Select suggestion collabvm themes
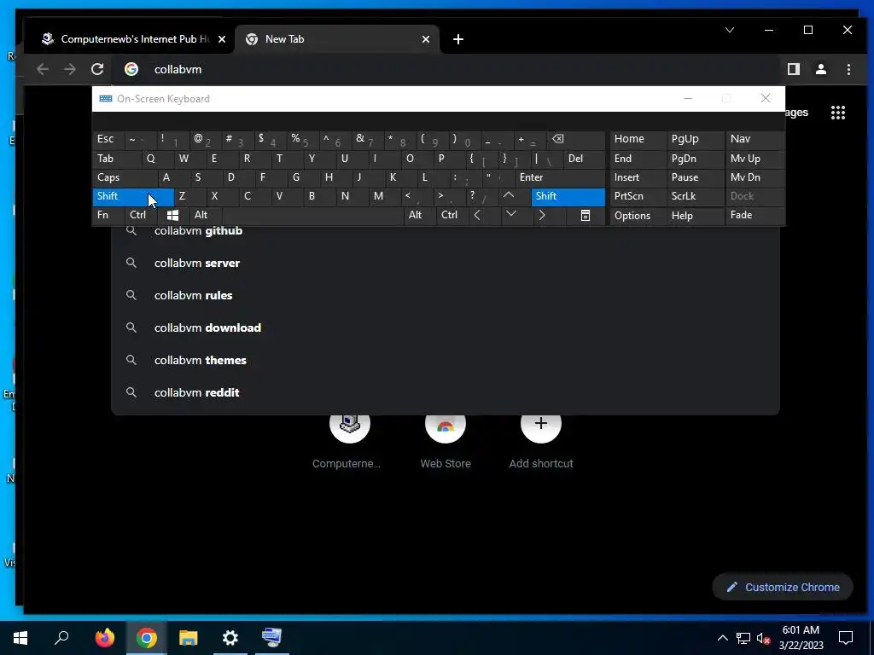 click(445, 360)
